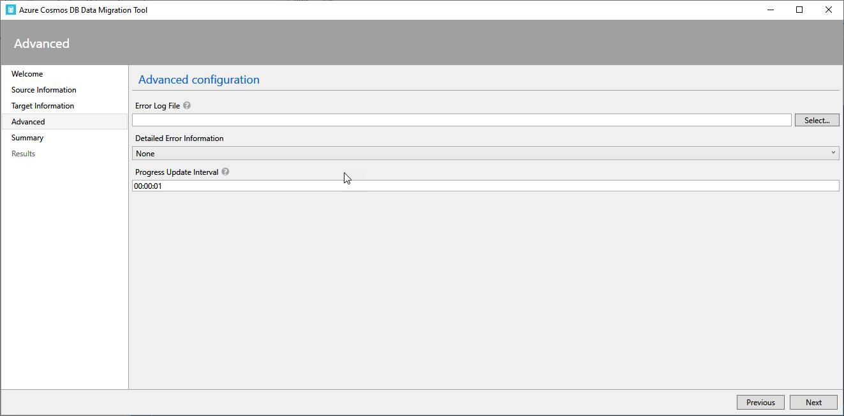Click the Progress Update Interval field
Screen dimensions: 844x416
tap(485, 186)
